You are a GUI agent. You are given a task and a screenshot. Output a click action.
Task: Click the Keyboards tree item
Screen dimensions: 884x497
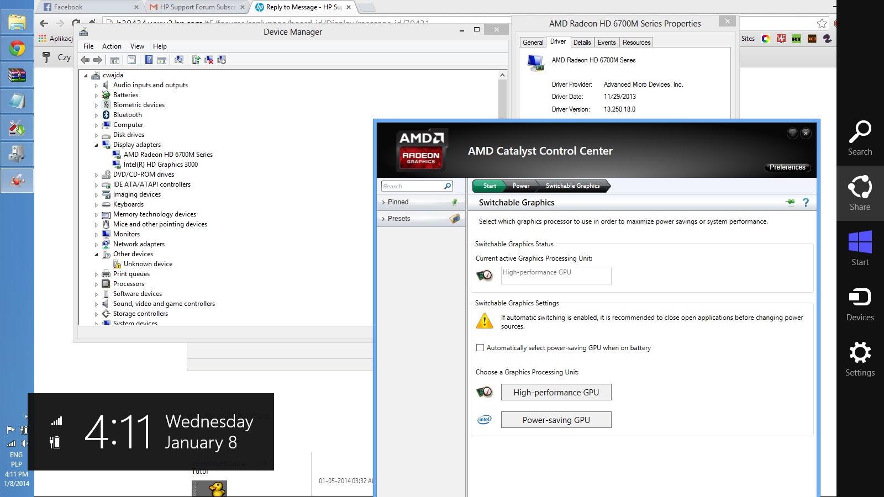(x=128, y=204)
